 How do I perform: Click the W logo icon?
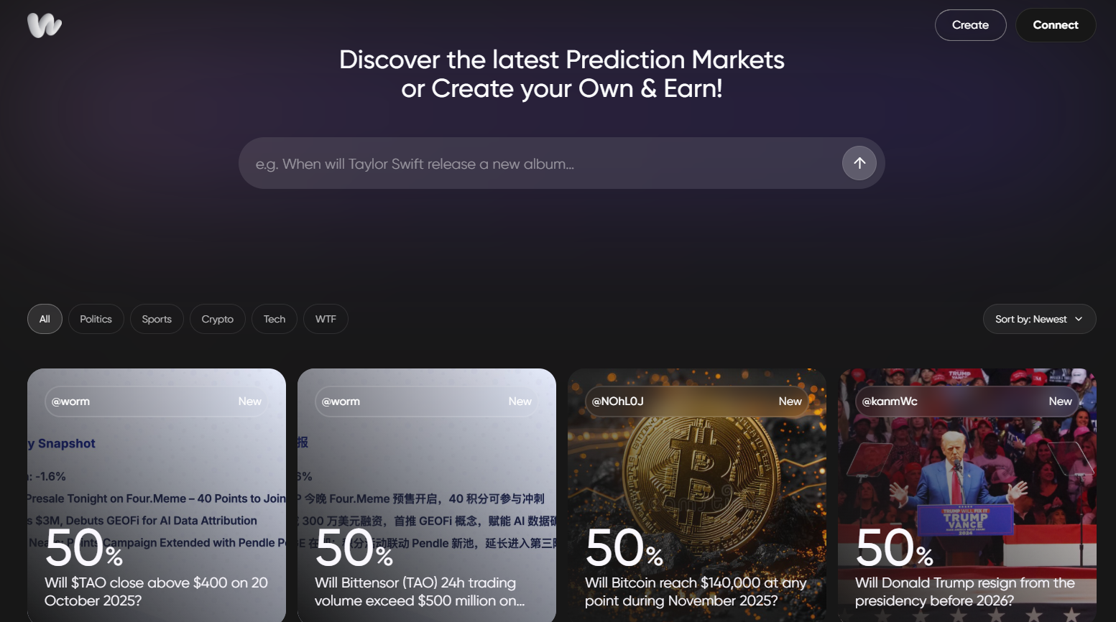(x=45, y=25)
